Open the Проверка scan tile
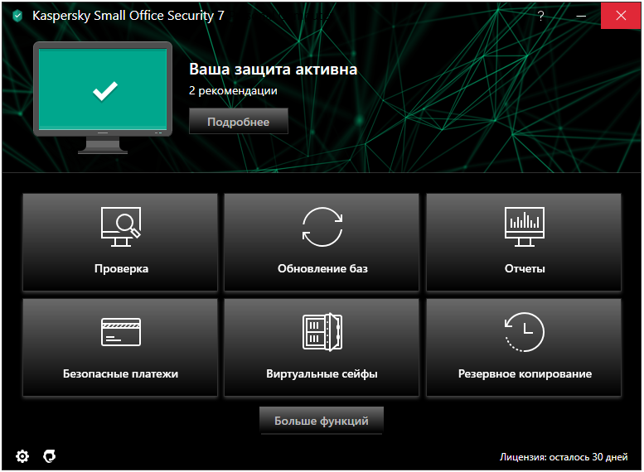The image size is (644, 472). pos(120,242)
